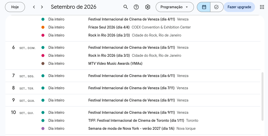The height and width of the screenshot is (136, 268).
Task: Click COEX Convention & Exhibition Center location
Action: coord(161,27)
